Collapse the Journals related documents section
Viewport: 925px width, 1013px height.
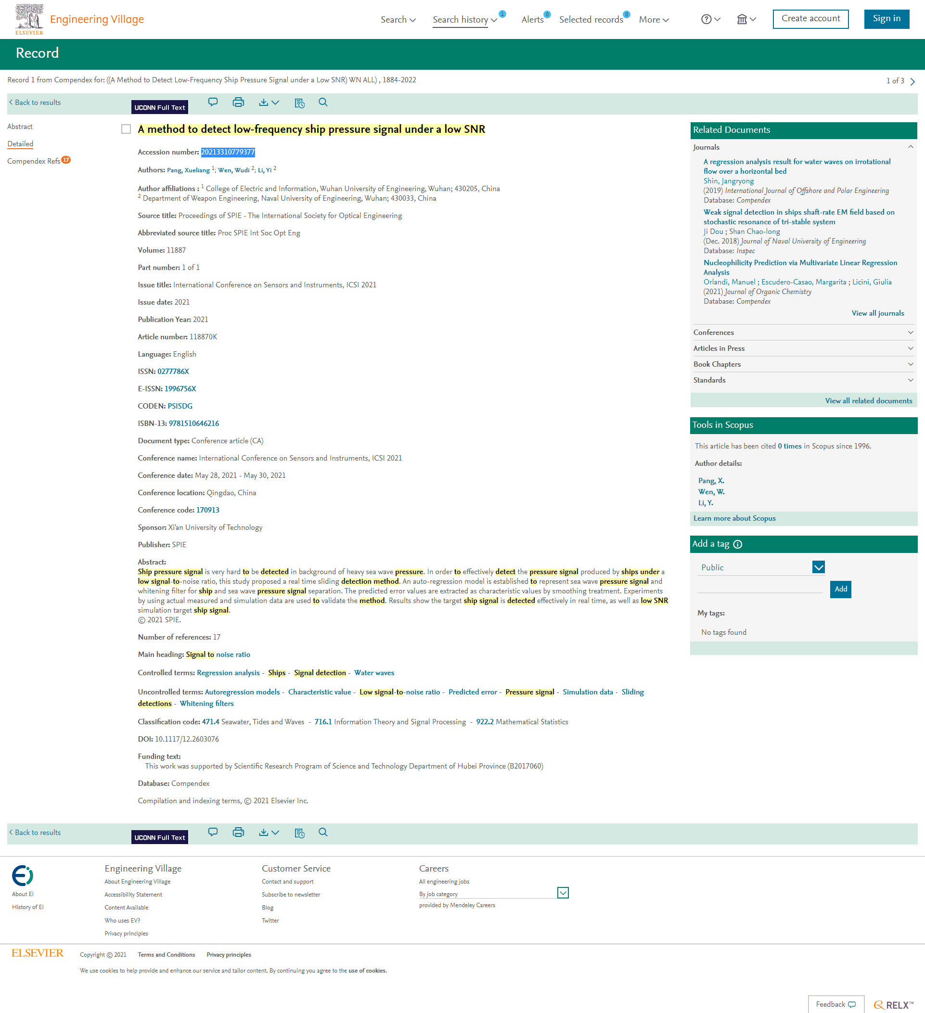[910, 147]
